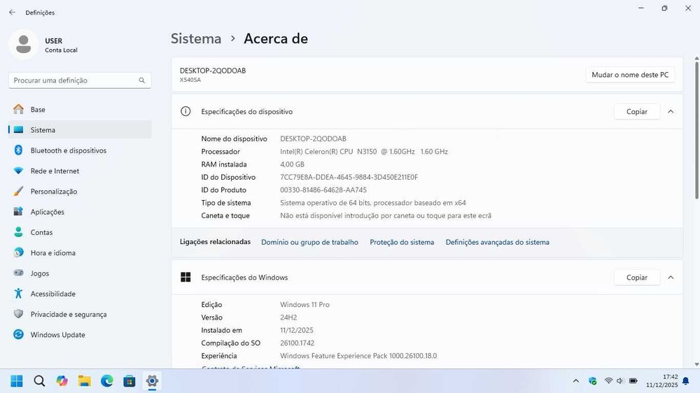The image size is (700, 393).
Task: Click the Settings gear in the taskbar
Action: pyautogui.click(x=152, y=381)
